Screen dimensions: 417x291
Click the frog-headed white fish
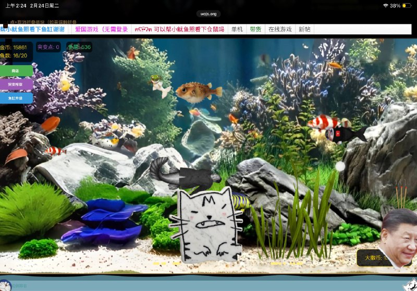tap(158, 86)
